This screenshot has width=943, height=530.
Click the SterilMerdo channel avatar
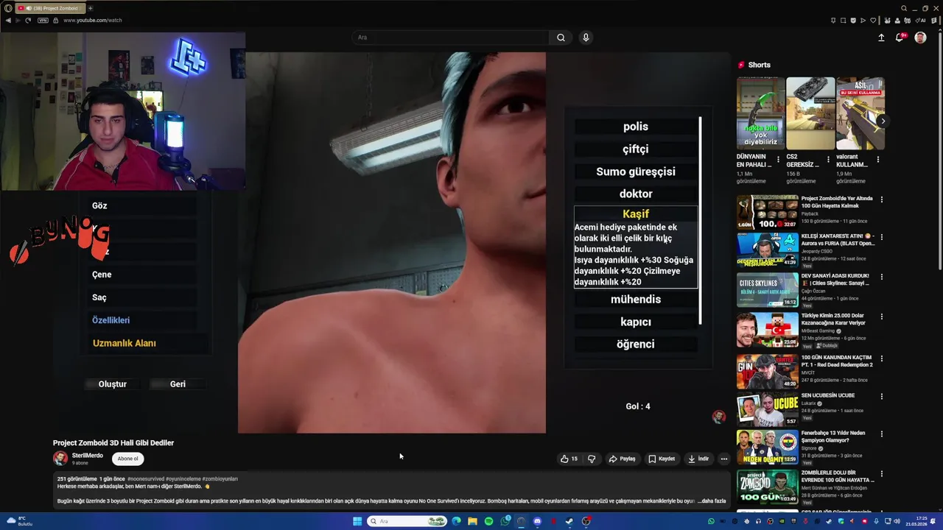pyautogui.click(x=60, y=459)
